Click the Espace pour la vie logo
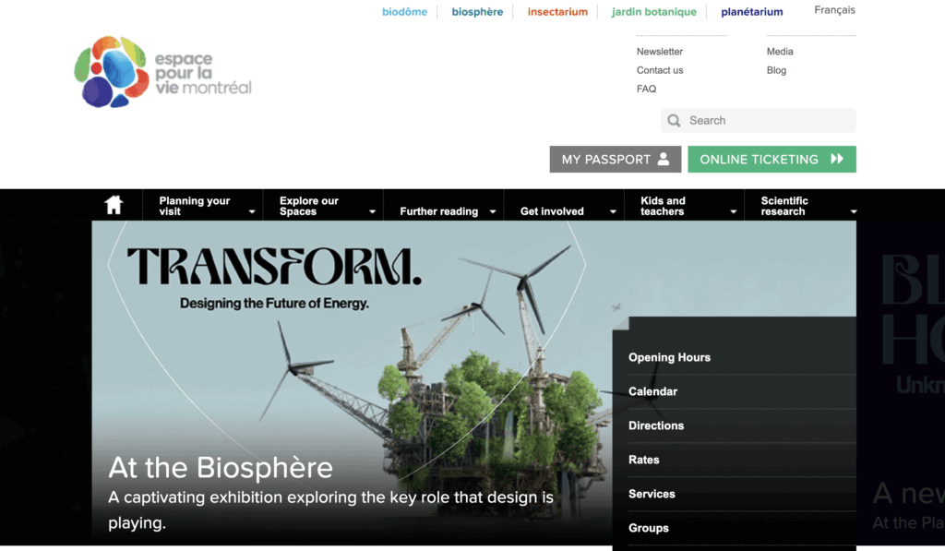 click(x=162, y=72)
